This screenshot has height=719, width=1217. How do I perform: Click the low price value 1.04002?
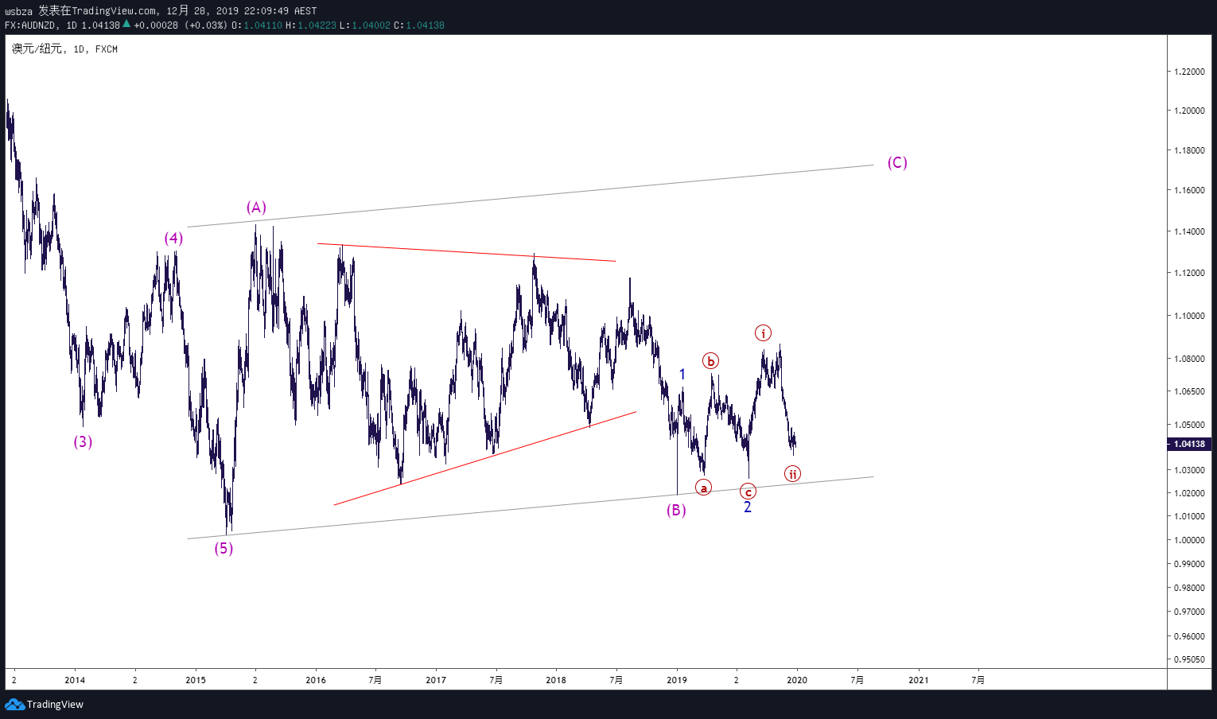click(371, 25)
